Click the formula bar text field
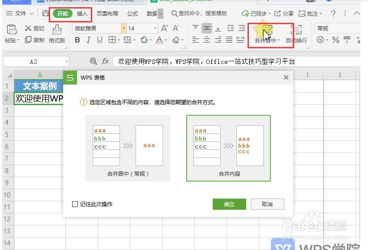This screenshot has height=250, width=368. click(236, 61)
